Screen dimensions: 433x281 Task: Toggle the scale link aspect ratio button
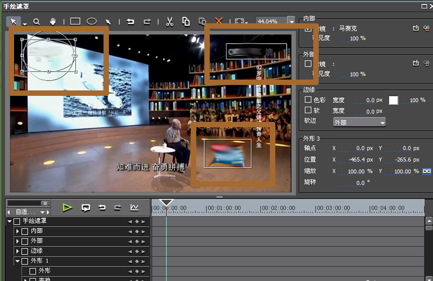click(427, 171)
